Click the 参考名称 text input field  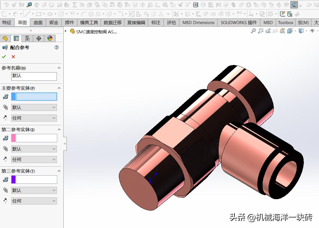point(34,76)
